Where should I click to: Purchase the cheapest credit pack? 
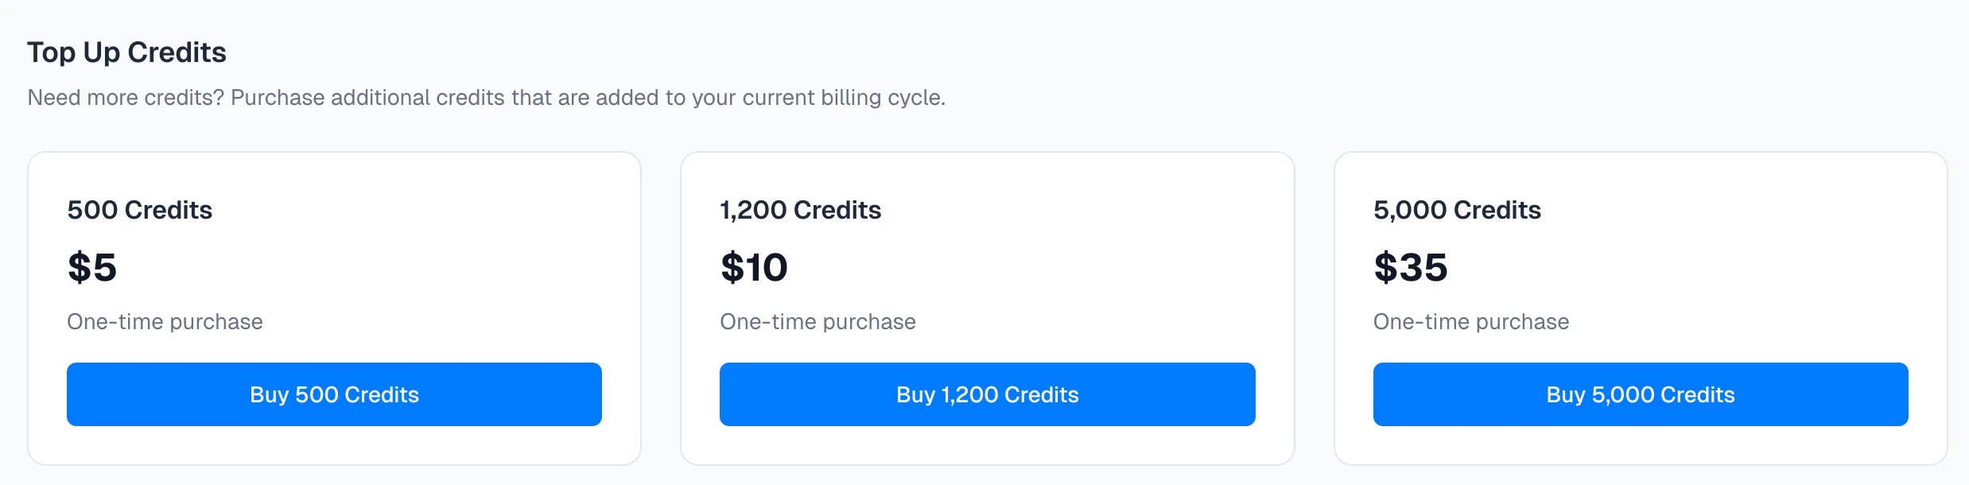[334, 394]
